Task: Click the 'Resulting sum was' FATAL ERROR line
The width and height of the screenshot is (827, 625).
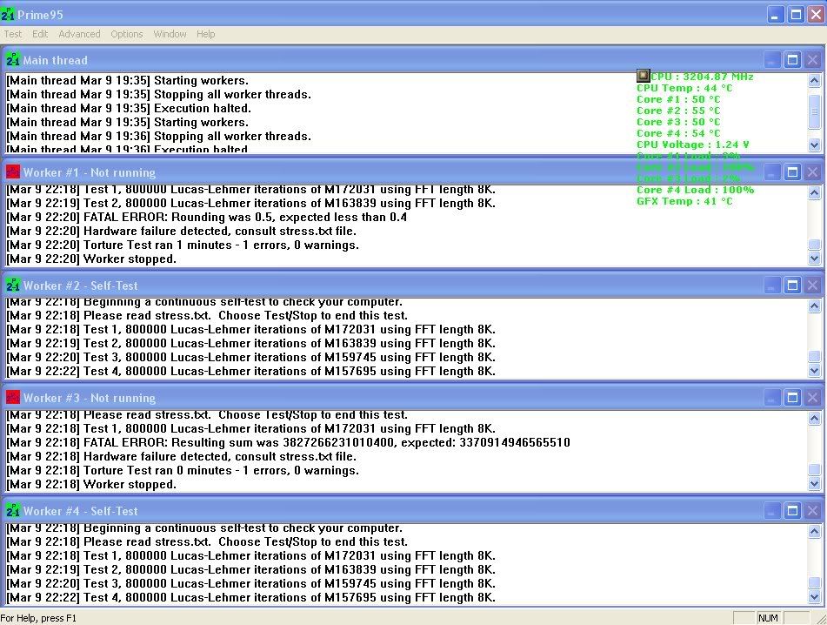Action: coord(288,442)
